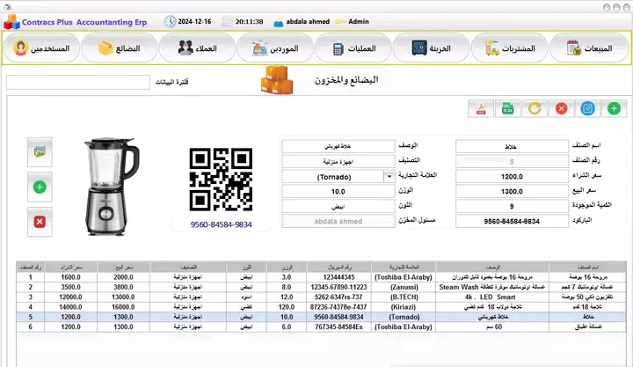Open the المبيعات (Sales) tab
This screenshot has width=633, height=367.
point(590,48)
